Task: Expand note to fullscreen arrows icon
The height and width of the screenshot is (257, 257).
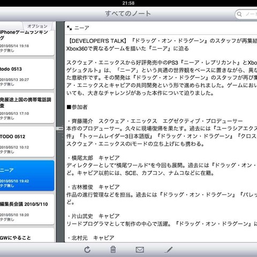Action: pyautogui.click(x=70, y=28)
